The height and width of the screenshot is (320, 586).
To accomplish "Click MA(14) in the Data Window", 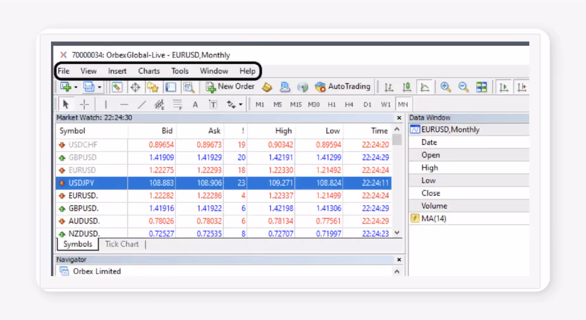I will (434, 219).
